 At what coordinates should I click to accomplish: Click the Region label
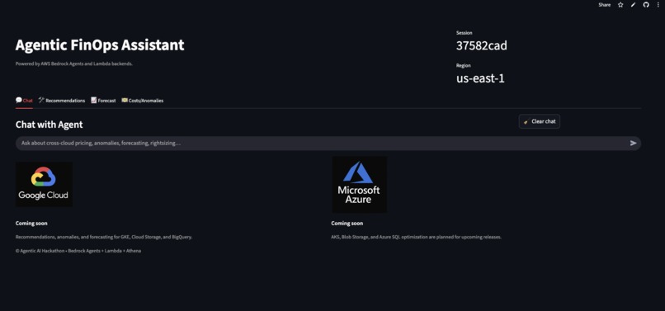tap(463, 65)
